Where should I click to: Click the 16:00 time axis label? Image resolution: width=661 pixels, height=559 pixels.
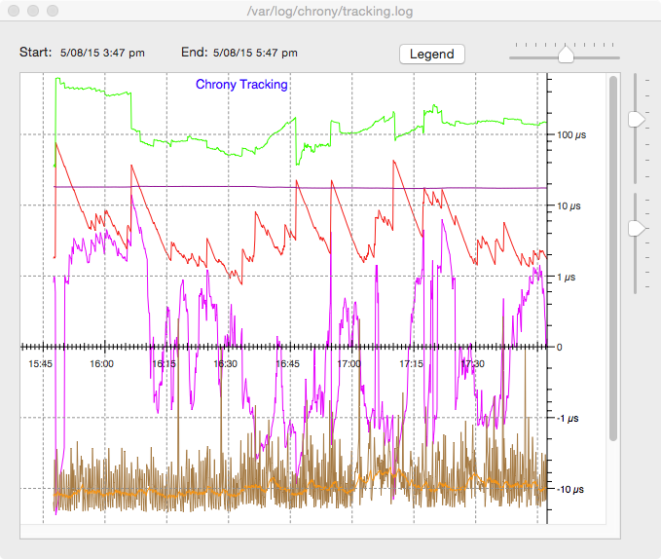coord(101,364)
